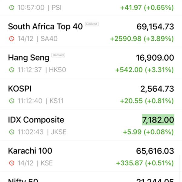Tap the Derived badge on South Africa Top 40
Screen dimensions: 182x182
[x=92, y=24]
